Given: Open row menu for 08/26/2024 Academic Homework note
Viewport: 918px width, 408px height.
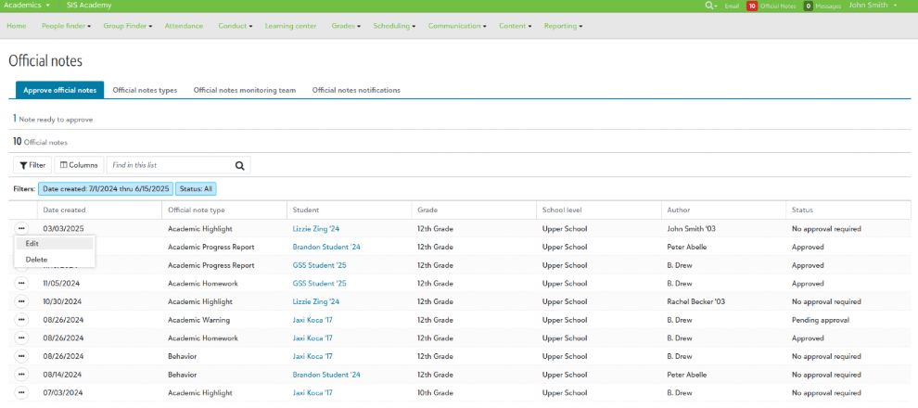Looking at the screenshot, I should (x=21, y=338).
